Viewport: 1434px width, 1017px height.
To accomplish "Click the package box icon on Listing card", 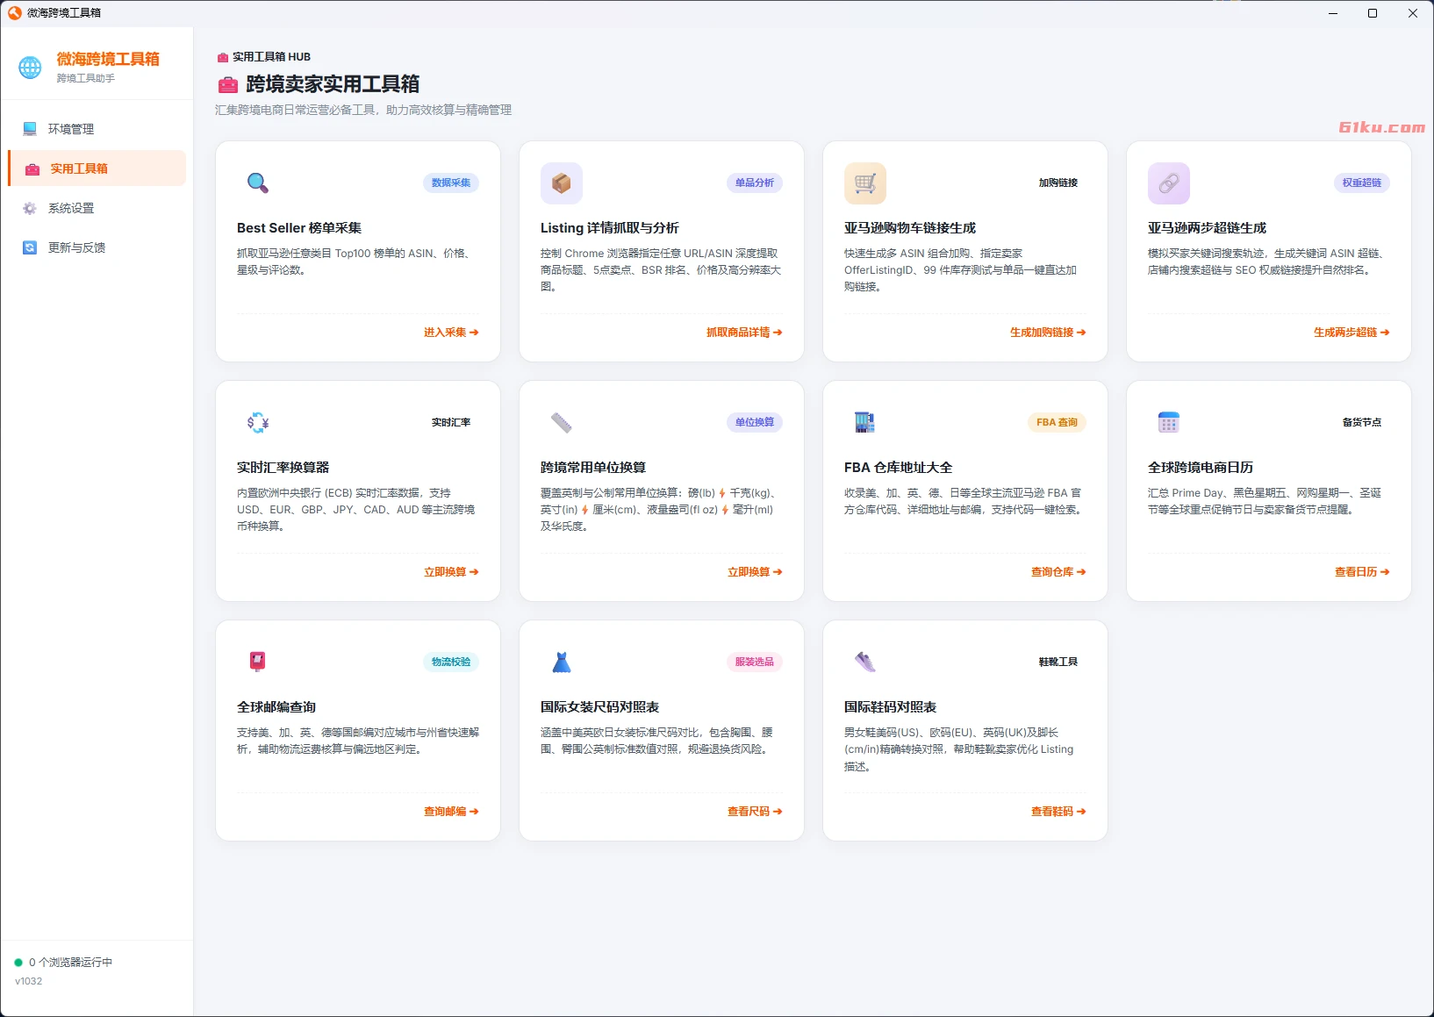I will (x=562, y=183).
